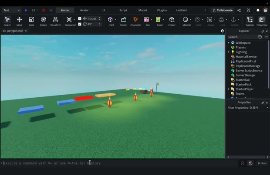Select the Select tool

(x=7, y=21)
